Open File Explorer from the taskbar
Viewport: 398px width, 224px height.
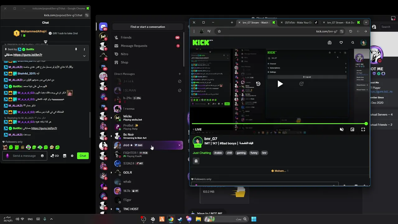[x=198, y=219]
